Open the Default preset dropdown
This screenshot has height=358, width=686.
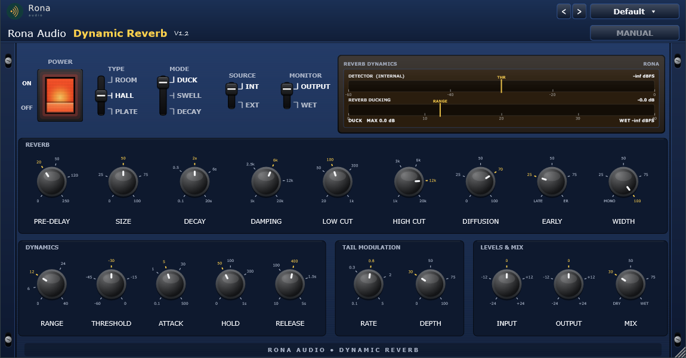(634, 12)
